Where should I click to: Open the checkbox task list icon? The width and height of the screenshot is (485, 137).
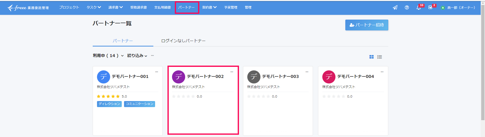point(430,8)
